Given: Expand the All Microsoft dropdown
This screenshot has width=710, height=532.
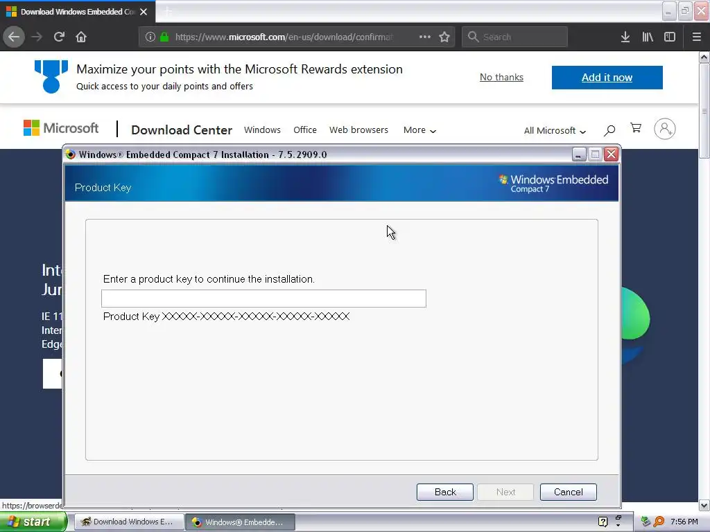Looking at the screenshot, I should 555,131.
